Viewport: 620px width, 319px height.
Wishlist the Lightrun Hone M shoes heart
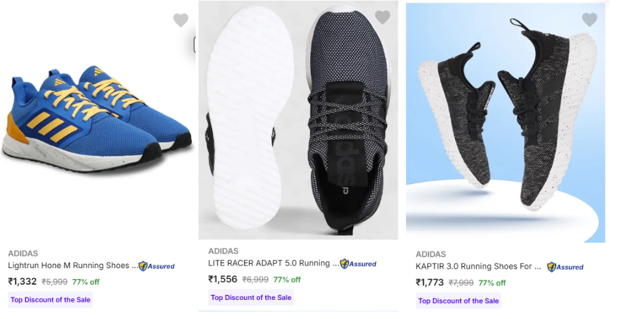(181, 20)
